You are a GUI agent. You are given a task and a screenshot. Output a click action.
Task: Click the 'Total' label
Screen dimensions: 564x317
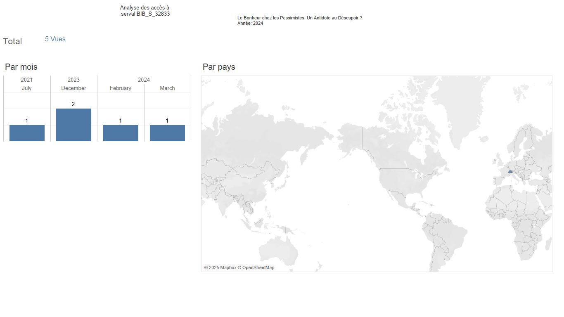coord(12,41)
